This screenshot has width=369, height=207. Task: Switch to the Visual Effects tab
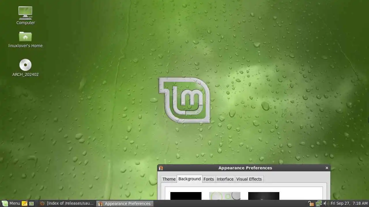[x=249, y=179]
